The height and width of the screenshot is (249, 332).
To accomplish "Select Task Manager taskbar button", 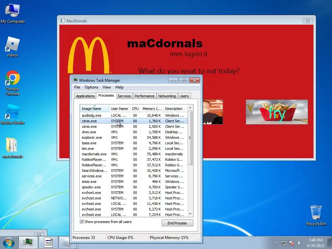I will click(28, 243).
